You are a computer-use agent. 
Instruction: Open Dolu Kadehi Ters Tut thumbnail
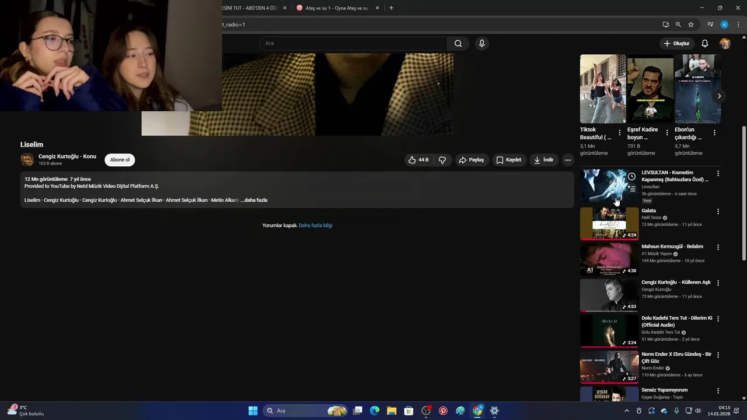point(609,331)
